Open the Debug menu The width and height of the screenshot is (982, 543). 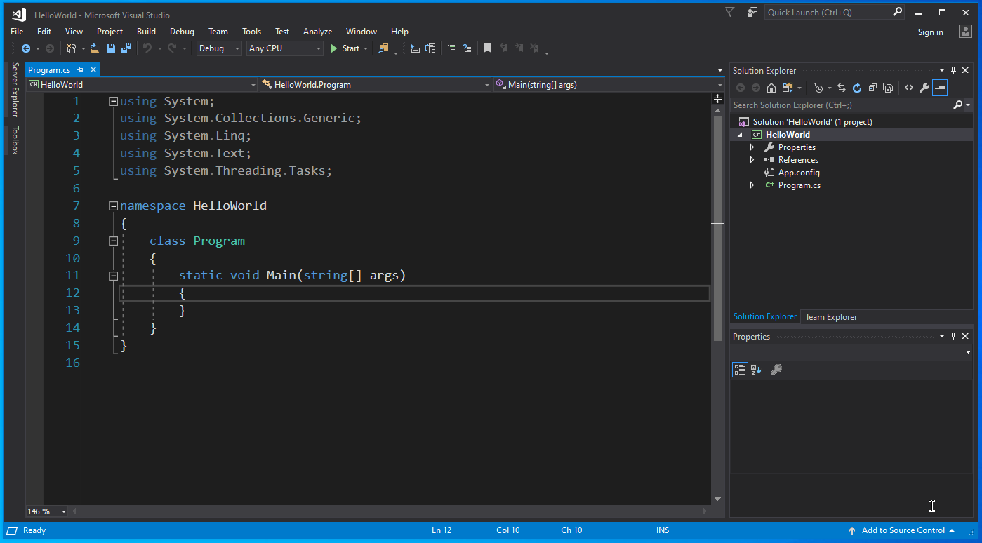point(181,31)
